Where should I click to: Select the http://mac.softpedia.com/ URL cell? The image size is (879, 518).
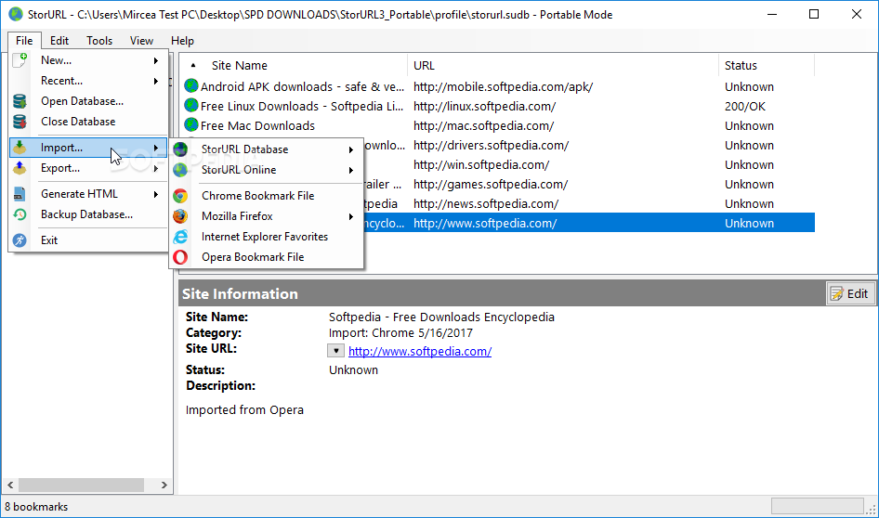[x=483, y=126]
